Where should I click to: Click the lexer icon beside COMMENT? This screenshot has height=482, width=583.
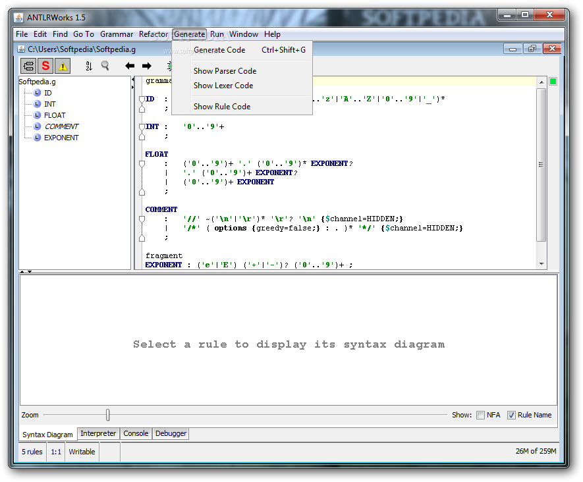[x=37, y=126]
